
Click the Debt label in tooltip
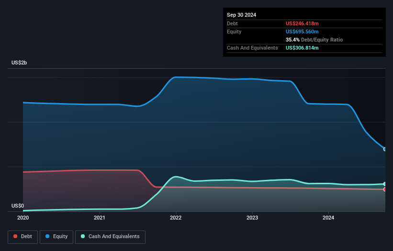pyautogui.click(x=232, y=23)
